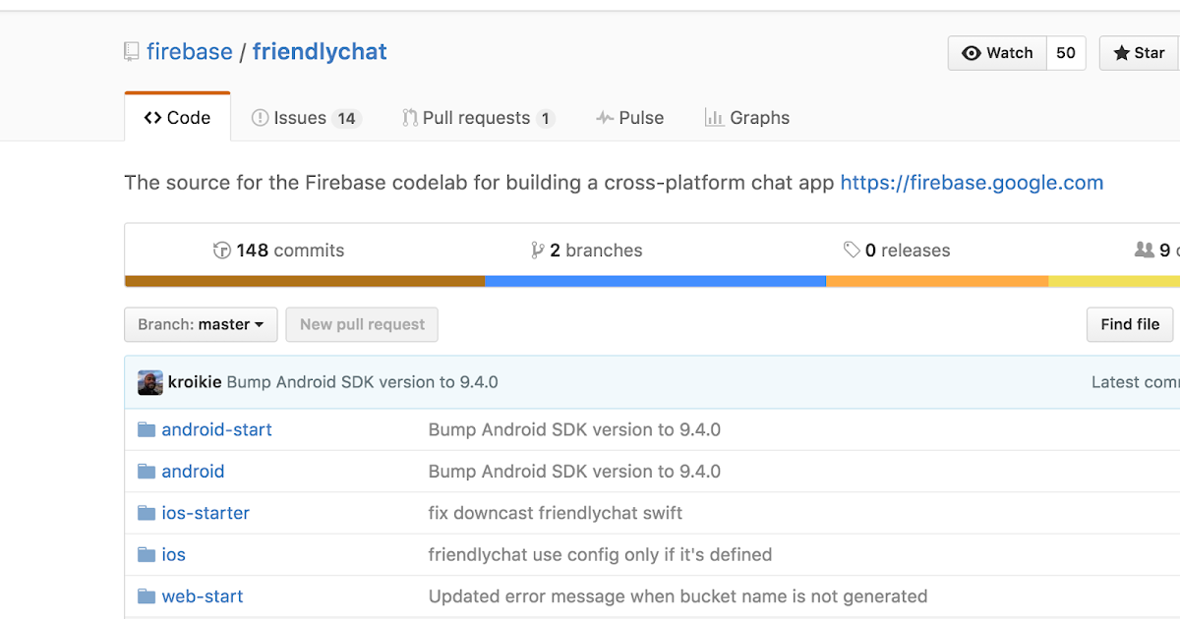Image resolution: width=1180 pixels, height=619 pixels.
Task: Toggle watching via the Watch button
Action: pos(997,53)
